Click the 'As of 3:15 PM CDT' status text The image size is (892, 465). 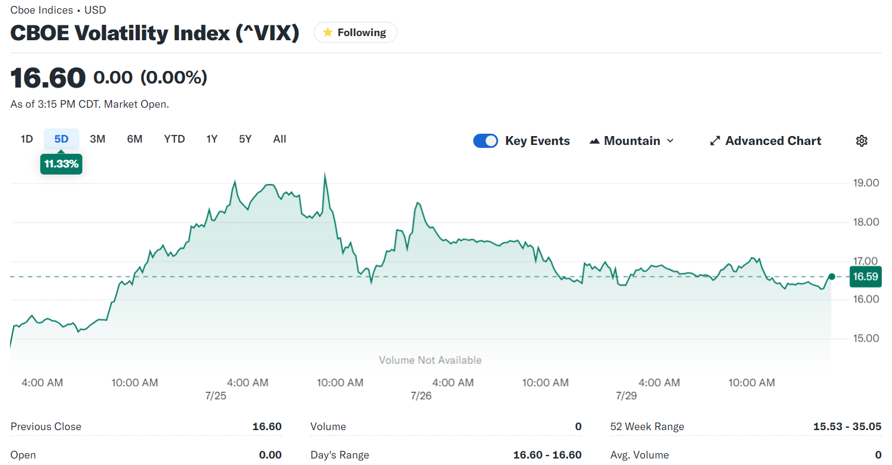(90, 104)
